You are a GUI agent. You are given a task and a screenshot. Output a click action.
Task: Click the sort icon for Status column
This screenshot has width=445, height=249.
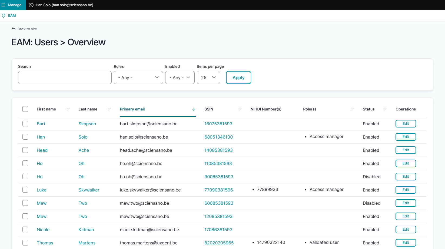coord(385,109)
